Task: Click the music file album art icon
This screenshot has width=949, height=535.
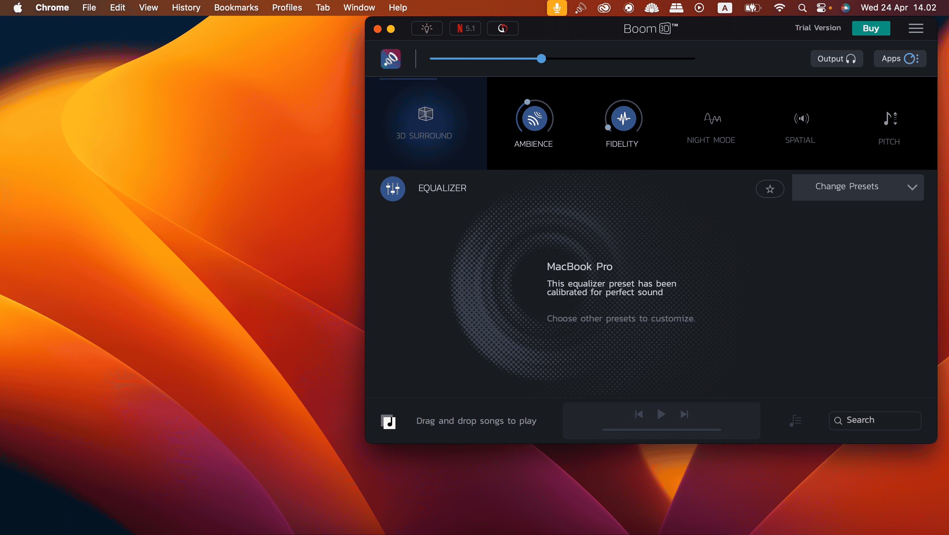Action: click(x=388, y=422)
